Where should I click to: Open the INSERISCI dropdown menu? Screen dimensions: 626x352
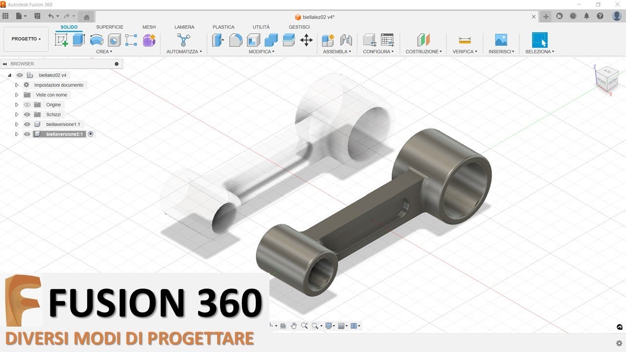[x=501, y=51]
